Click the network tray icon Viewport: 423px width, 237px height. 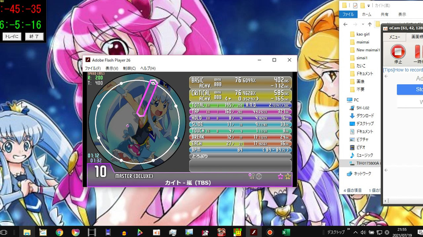click(x=379, y=232)
